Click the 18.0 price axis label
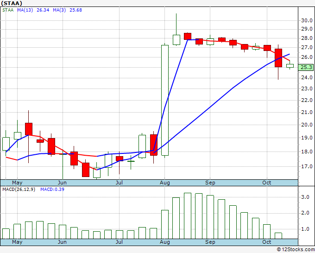 (307, 152)
